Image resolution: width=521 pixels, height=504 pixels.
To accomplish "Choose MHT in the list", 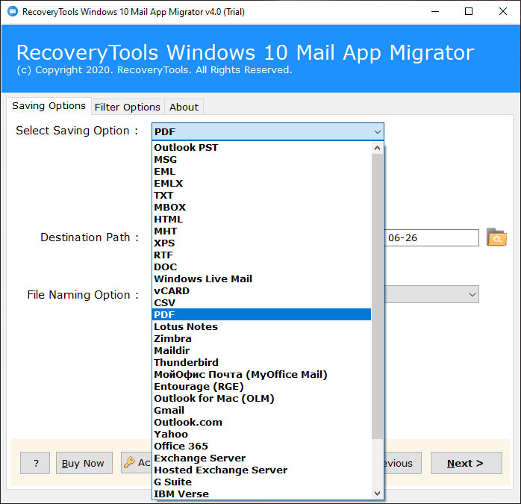I will pyautogui.click(x=261, y=231).
